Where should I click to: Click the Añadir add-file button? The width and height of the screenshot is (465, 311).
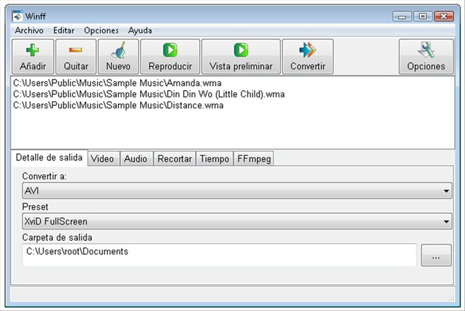click(x=33, y=56)
